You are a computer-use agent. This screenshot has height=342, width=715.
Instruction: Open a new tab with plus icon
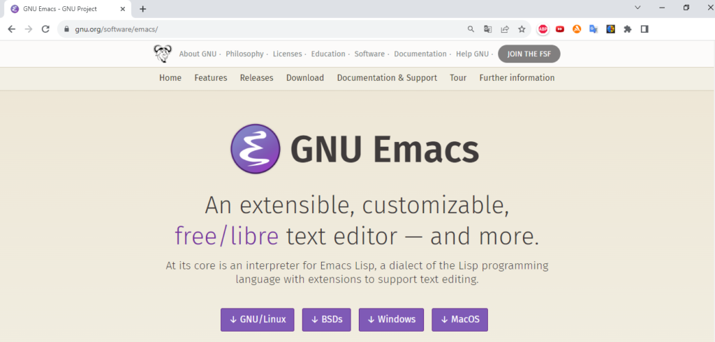point(142,8)
